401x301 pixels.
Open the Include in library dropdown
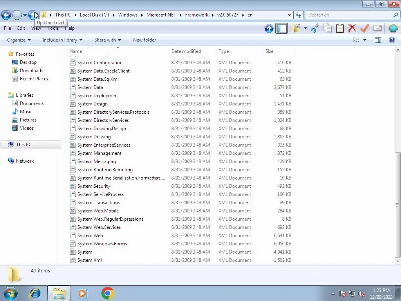[x=62, y=40]
